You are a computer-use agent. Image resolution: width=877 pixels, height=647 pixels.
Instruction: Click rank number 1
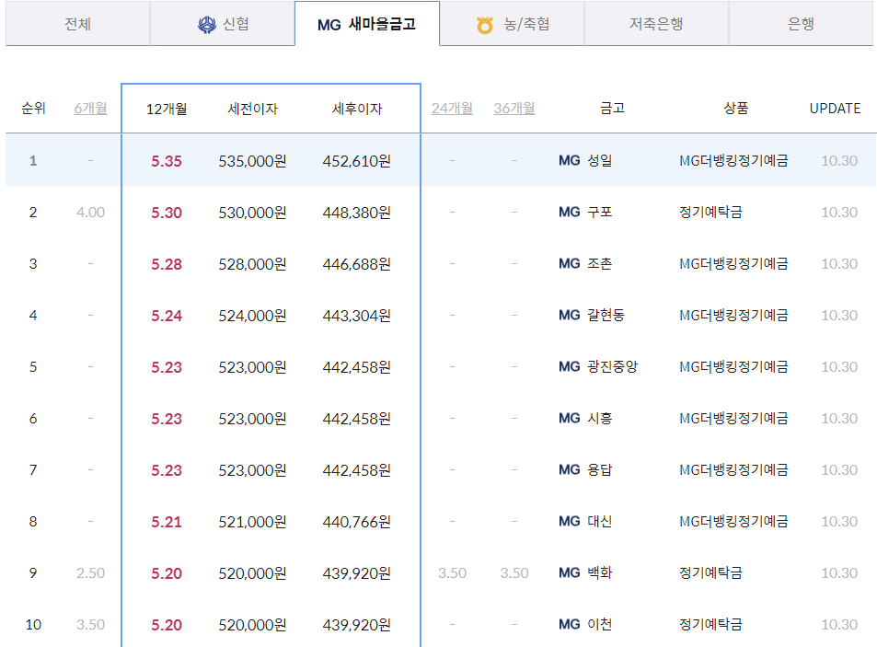pos(33,161)
